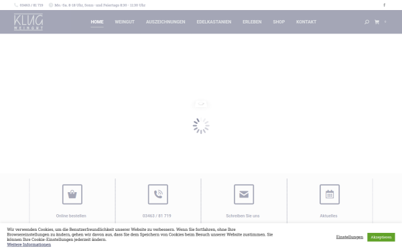This screenshot has height=251, width=402.
Task: Click the opening hours text Mo.-Sa. 8-18 Uhr
Action: point(100,5)
